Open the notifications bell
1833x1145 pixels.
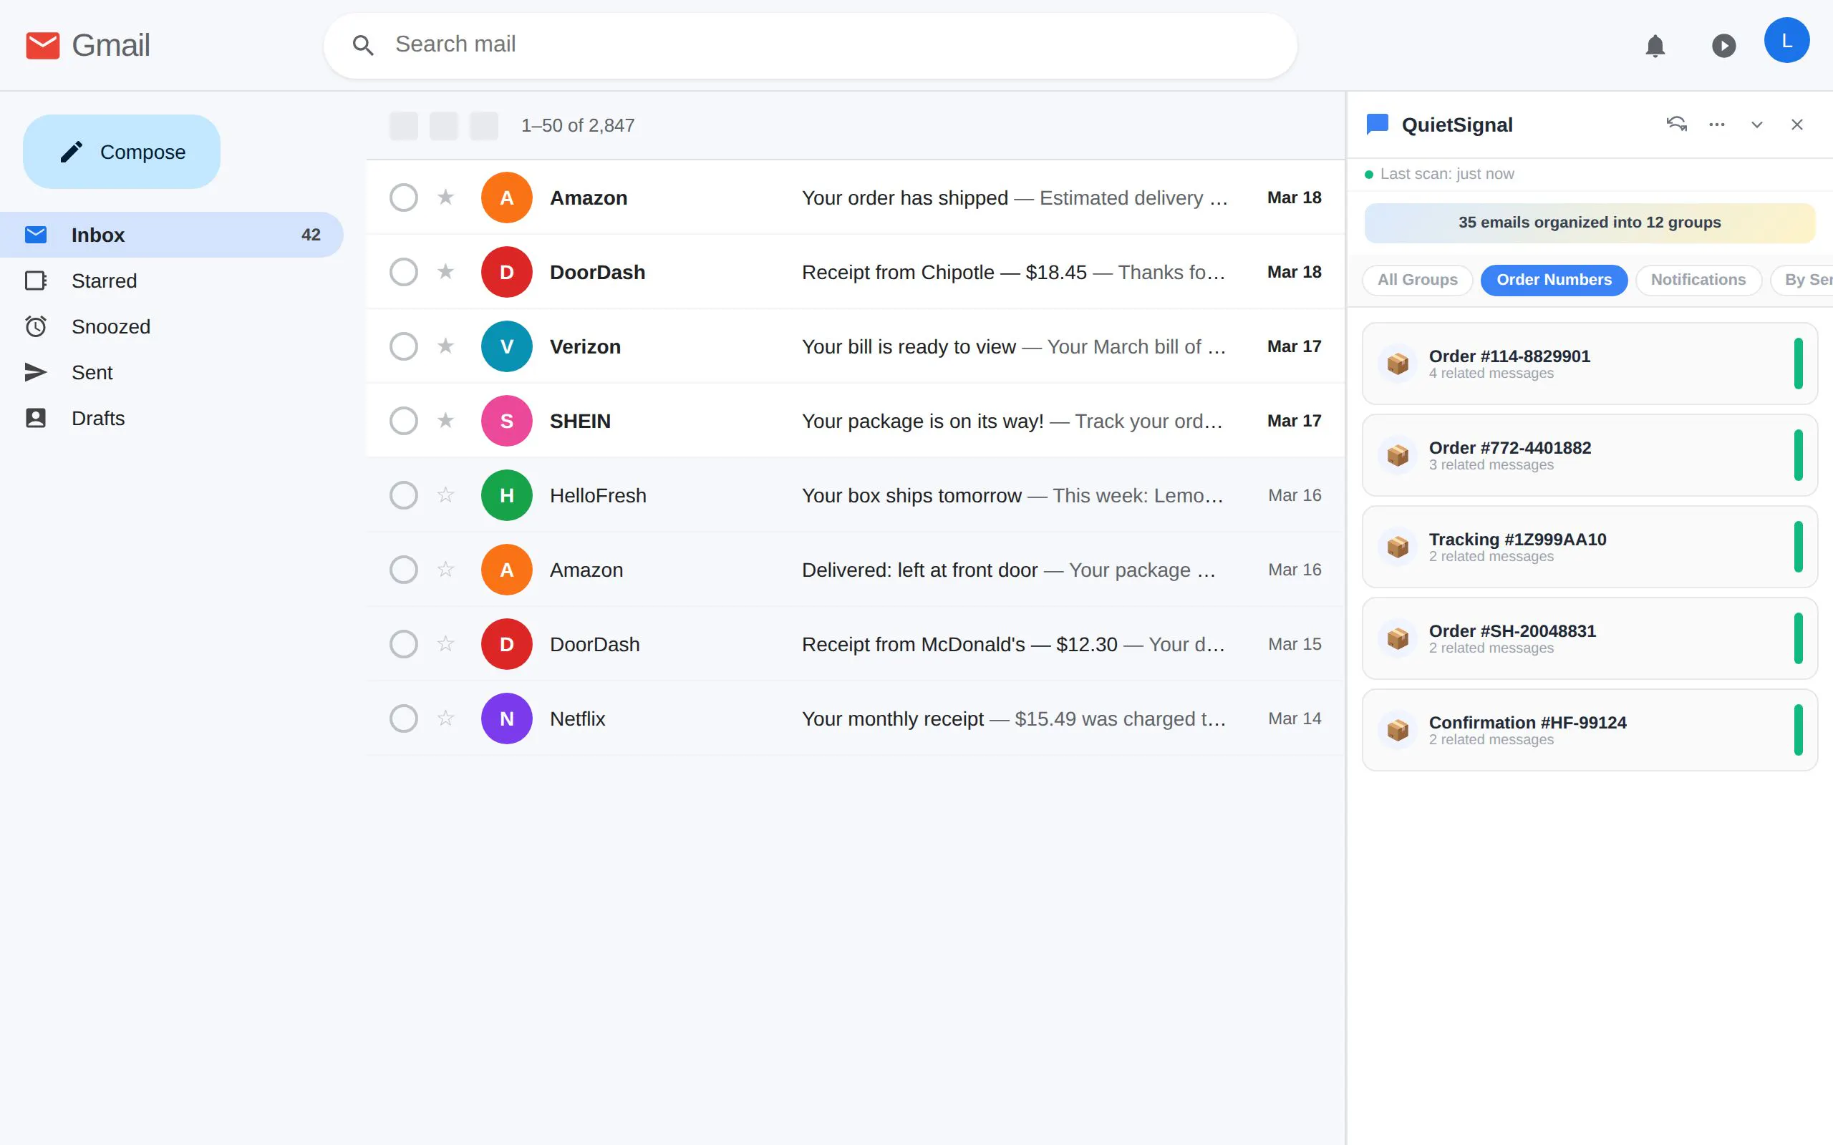coord(1655,47)
